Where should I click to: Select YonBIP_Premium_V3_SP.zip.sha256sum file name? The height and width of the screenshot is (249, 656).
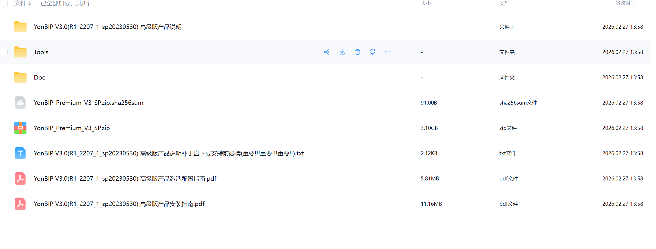tap(89, 103)
